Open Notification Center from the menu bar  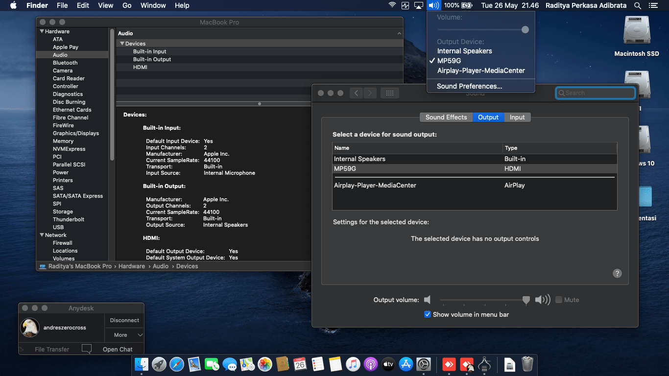click(653, 5)
